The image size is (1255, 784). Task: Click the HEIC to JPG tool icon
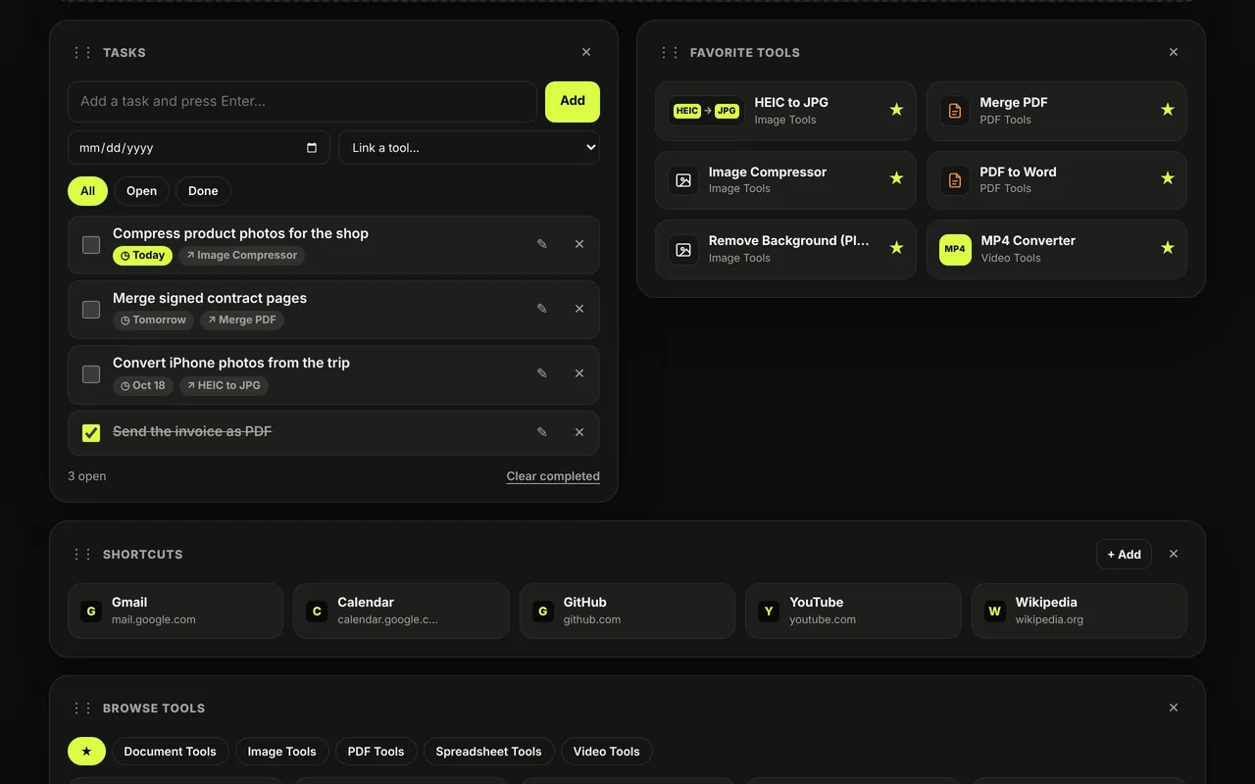click(706, 111)
